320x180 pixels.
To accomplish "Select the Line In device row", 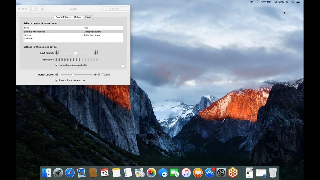I will pyautogui.click(x=73, y=35).
